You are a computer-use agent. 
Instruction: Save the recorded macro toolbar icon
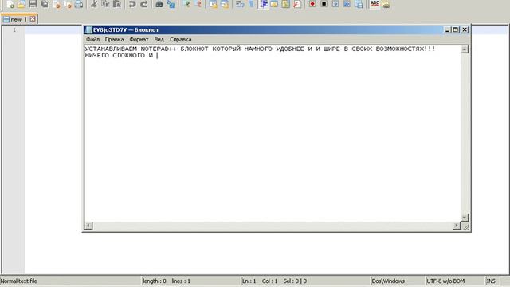tap(359, 4)
